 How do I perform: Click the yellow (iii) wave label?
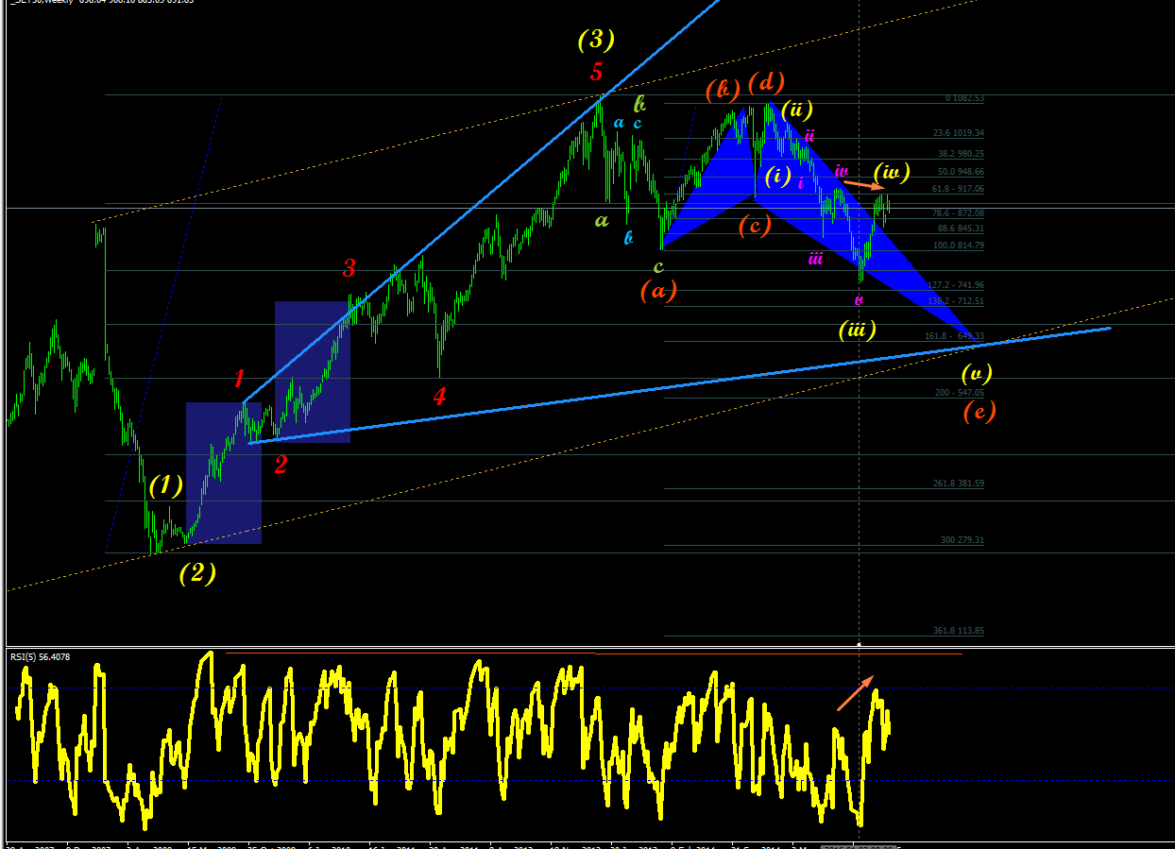[857, 330]
